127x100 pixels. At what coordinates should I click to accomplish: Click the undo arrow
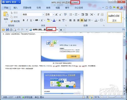point(19,30)
